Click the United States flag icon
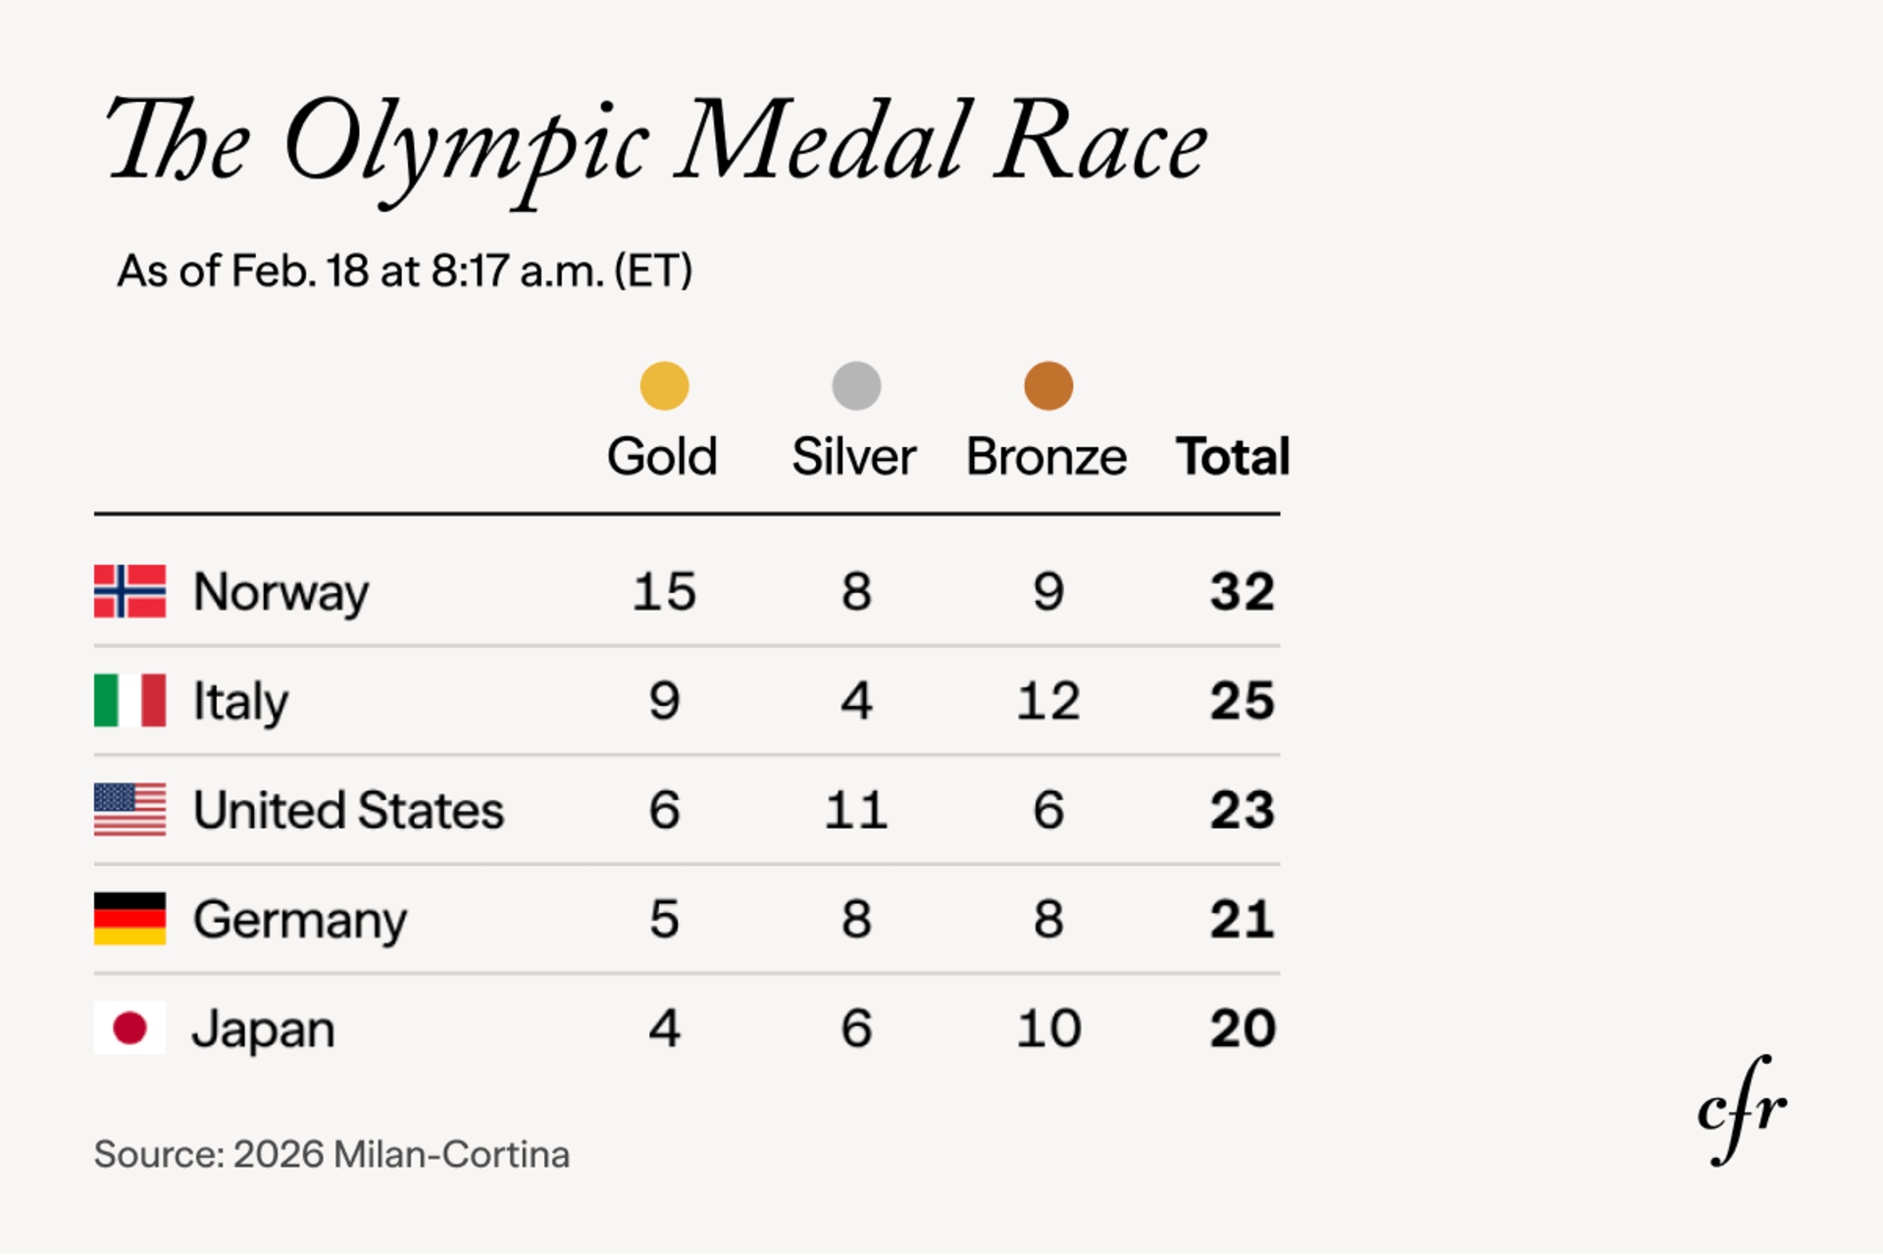The width and height of the screenshot is (1883, 1255). click(129, 810)
